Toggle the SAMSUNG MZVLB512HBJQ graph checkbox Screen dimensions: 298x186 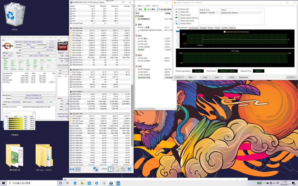tap(224, 32)
